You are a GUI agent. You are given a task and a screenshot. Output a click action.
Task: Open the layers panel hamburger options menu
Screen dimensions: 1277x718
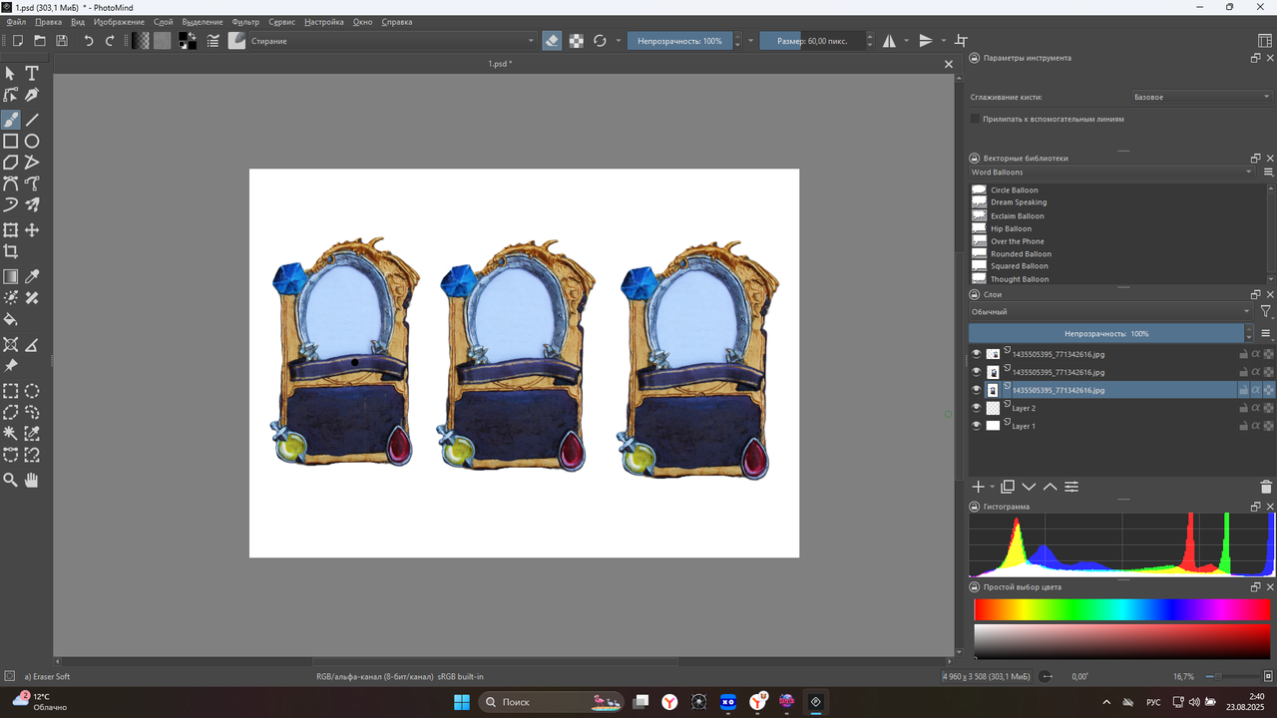[1266, 333]
